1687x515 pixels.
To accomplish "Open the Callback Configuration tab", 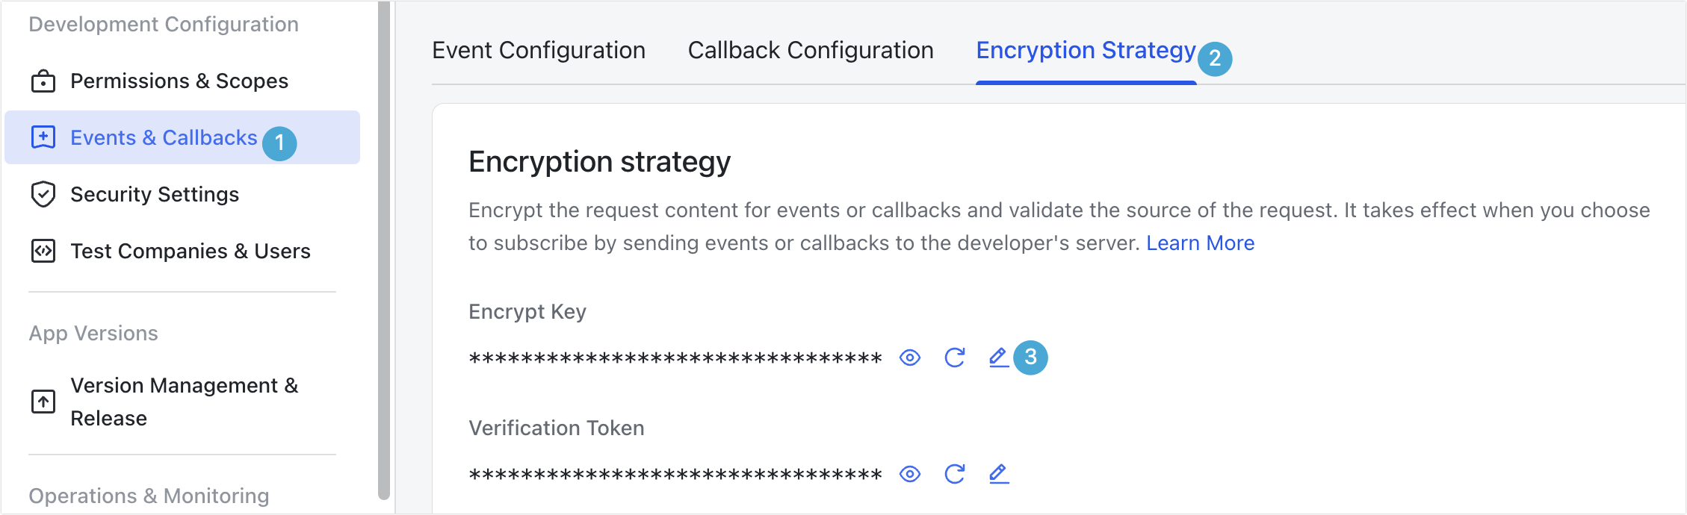I will 811,50.
